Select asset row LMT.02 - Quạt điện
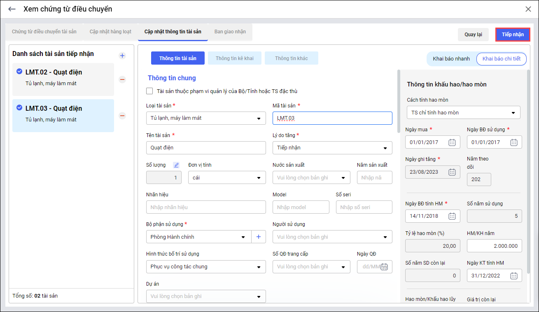Image resolution: width=539 pixels, height=312 pixels. [x=63, y=79]
